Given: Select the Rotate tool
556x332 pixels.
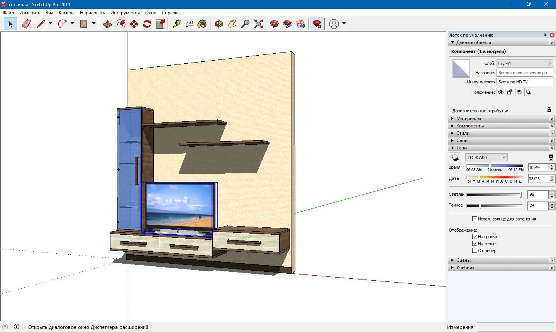Looking at the screenshot, I should tap(147, 24).
